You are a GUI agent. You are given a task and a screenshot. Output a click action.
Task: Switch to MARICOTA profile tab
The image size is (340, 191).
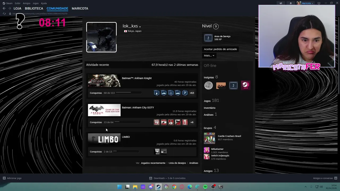pyautogui.click(x=80, y=8)
